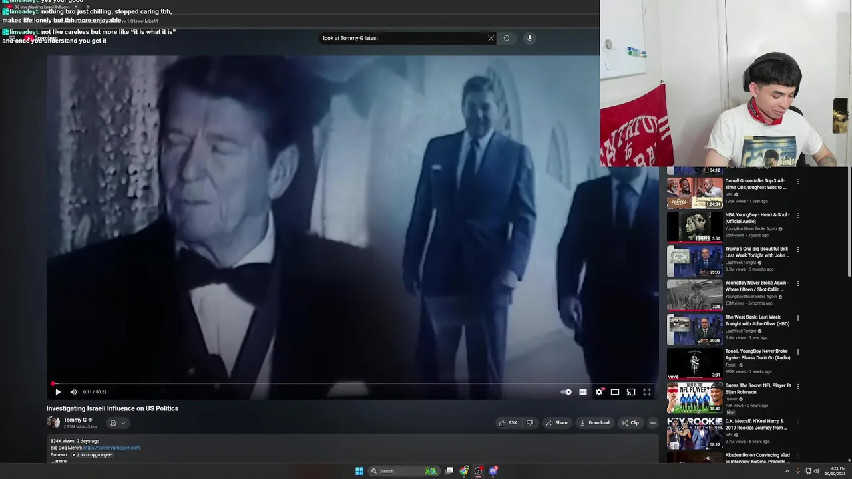Open Trump's One Big Beautiful Bill thumbnail
Screen dimensions: 852x479
pos(695,261)
